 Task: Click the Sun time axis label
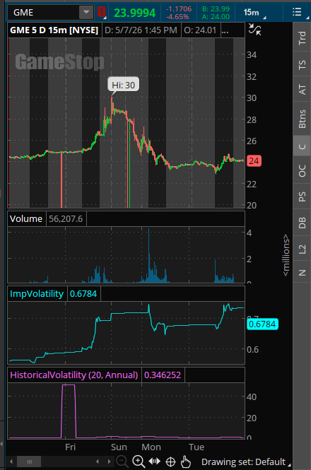point(119,447)
